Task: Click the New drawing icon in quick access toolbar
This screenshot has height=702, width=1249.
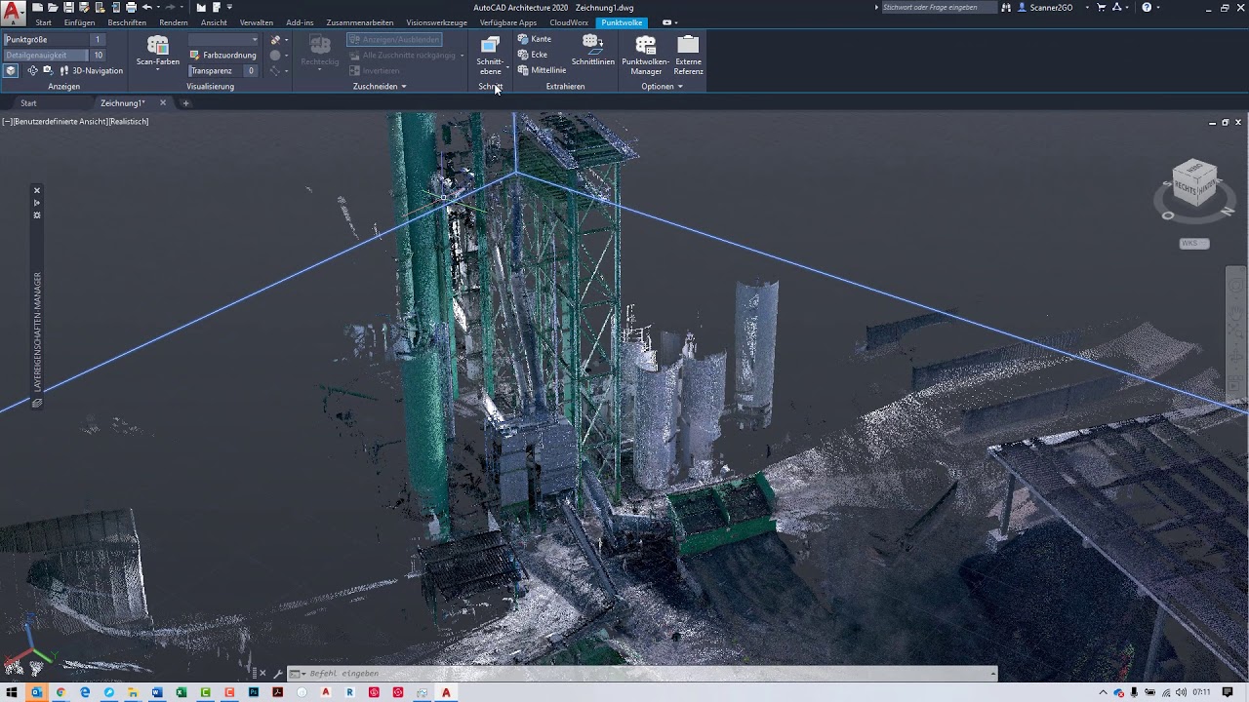Action: click(x=37, y=8)
